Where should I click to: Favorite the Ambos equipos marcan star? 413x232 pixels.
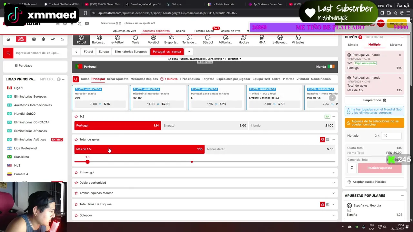click(76, 193)
